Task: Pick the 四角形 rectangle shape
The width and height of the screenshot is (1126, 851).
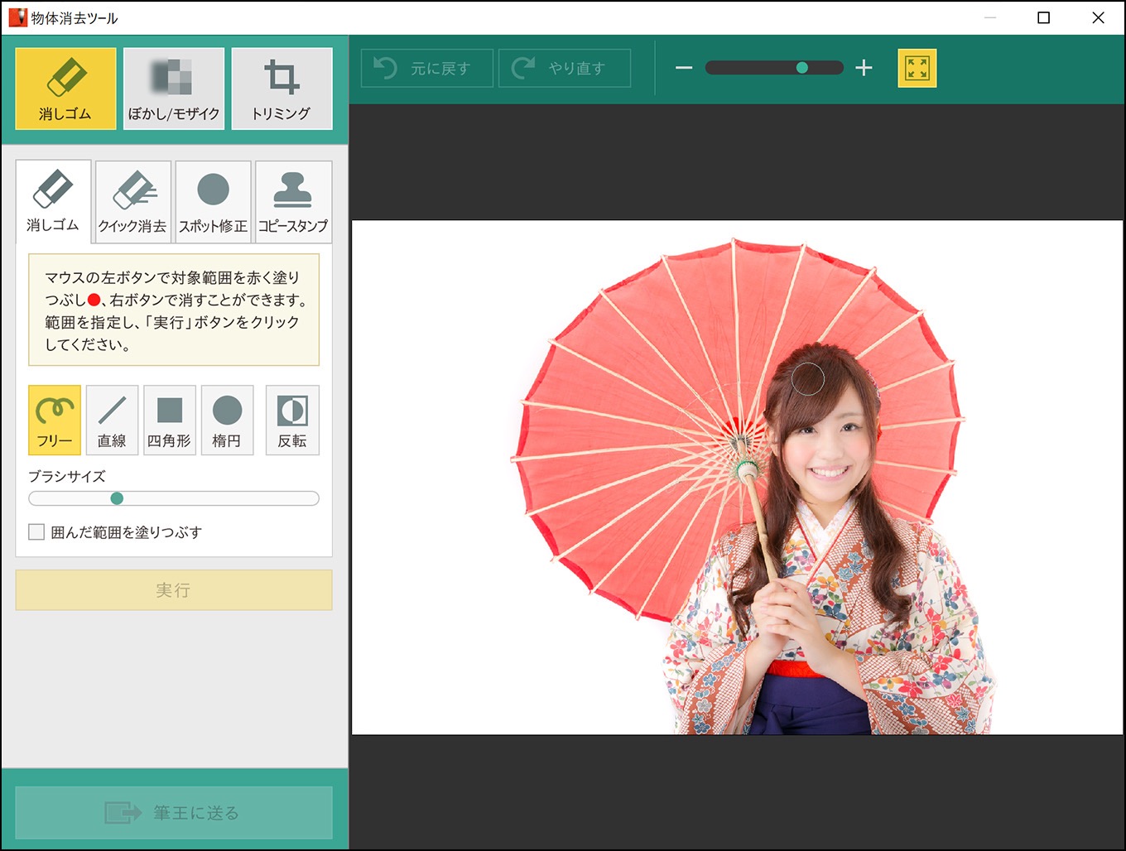Action: (169, 420)
